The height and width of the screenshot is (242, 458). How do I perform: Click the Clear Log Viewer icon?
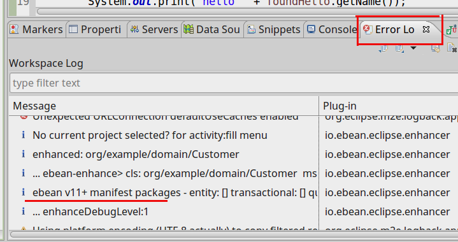(x=436, y=48)
